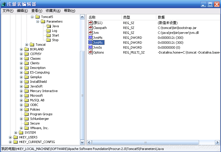Click the string icon of Jvm value
This screenshot has width=221, height=152.
(90, 32)
